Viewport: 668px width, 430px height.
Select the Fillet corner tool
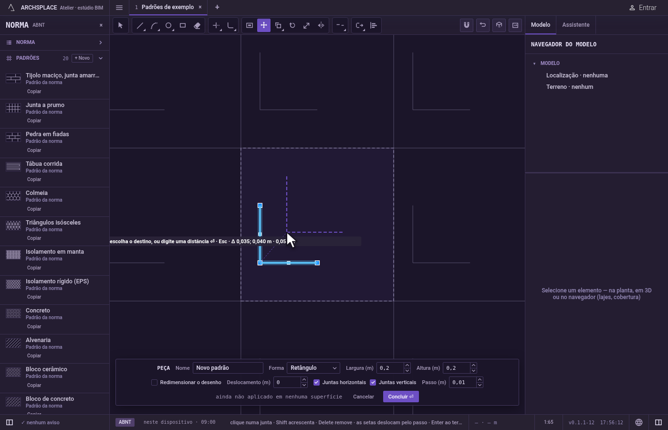(230, 25)
